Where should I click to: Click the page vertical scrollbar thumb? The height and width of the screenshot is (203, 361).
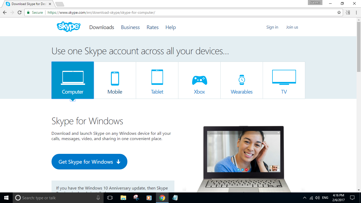coord(359,47)
